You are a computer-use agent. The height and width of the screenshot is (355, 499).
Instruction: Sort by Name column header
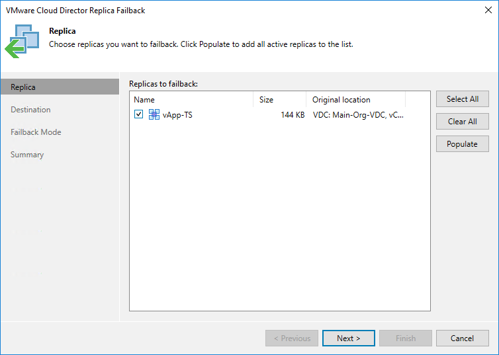click(191, 99)
